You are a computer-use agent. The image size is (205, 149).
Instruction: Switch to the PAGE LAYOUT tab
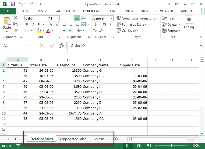coord(65,11)
